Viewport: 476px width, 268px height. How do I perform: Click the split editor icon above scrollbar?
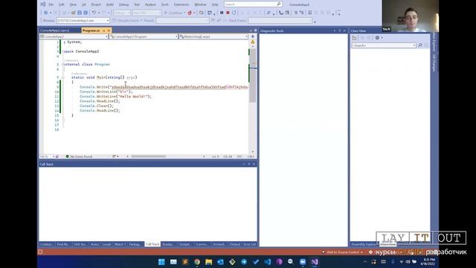[x=253, y=36]
